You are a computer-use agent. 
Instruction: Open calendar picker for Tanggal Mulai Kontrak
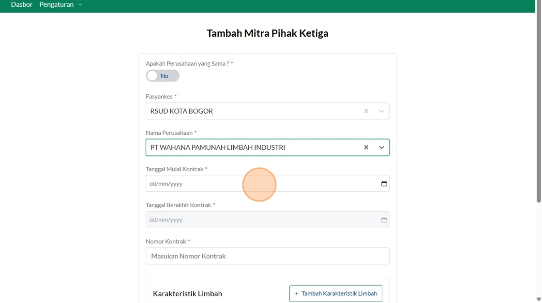click(x=384, y=184)
